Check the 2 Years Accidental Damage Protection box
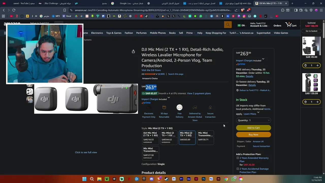 coord(238,169)
